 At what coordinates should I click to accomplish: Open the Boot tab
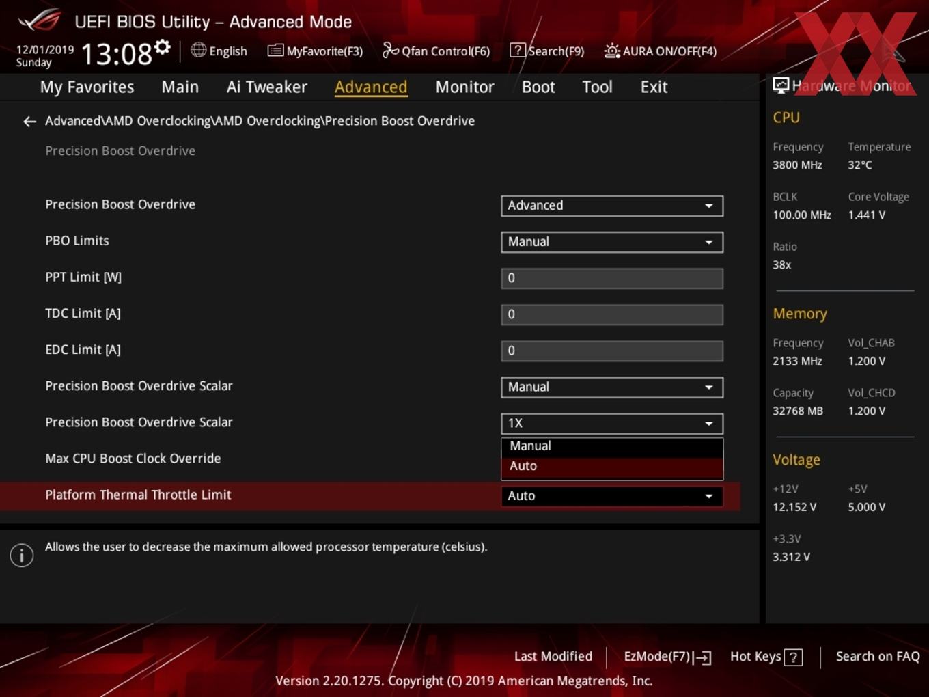tap(538, 87)
